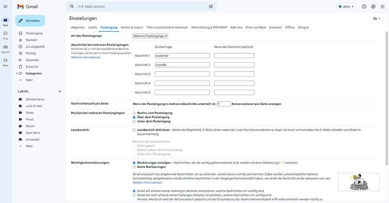Open the Add-ons settings tab

point(236,28)
